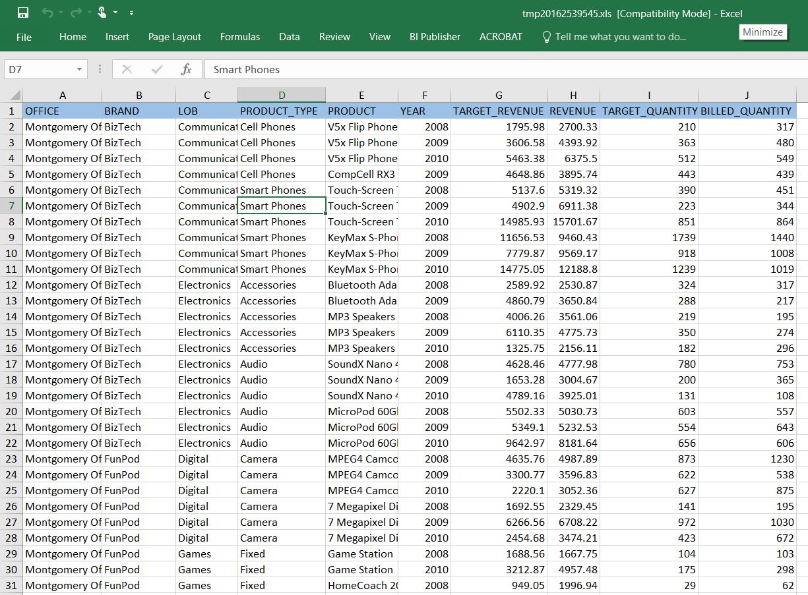Click the Select All corner triangle
808x595 pixels.
tap(15, 95)
